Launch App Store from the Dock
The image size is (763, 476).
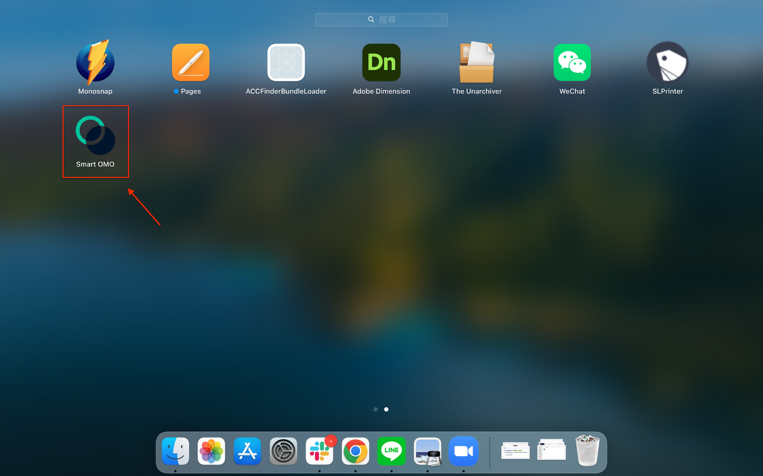click(247, 451)
